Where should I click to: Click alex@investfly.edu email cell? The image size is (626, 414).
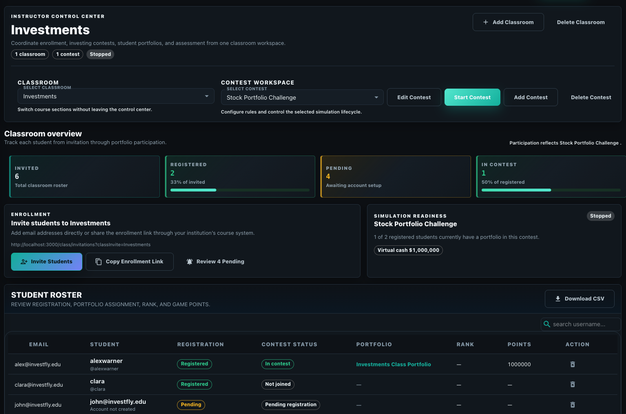[x=38, y=364]
